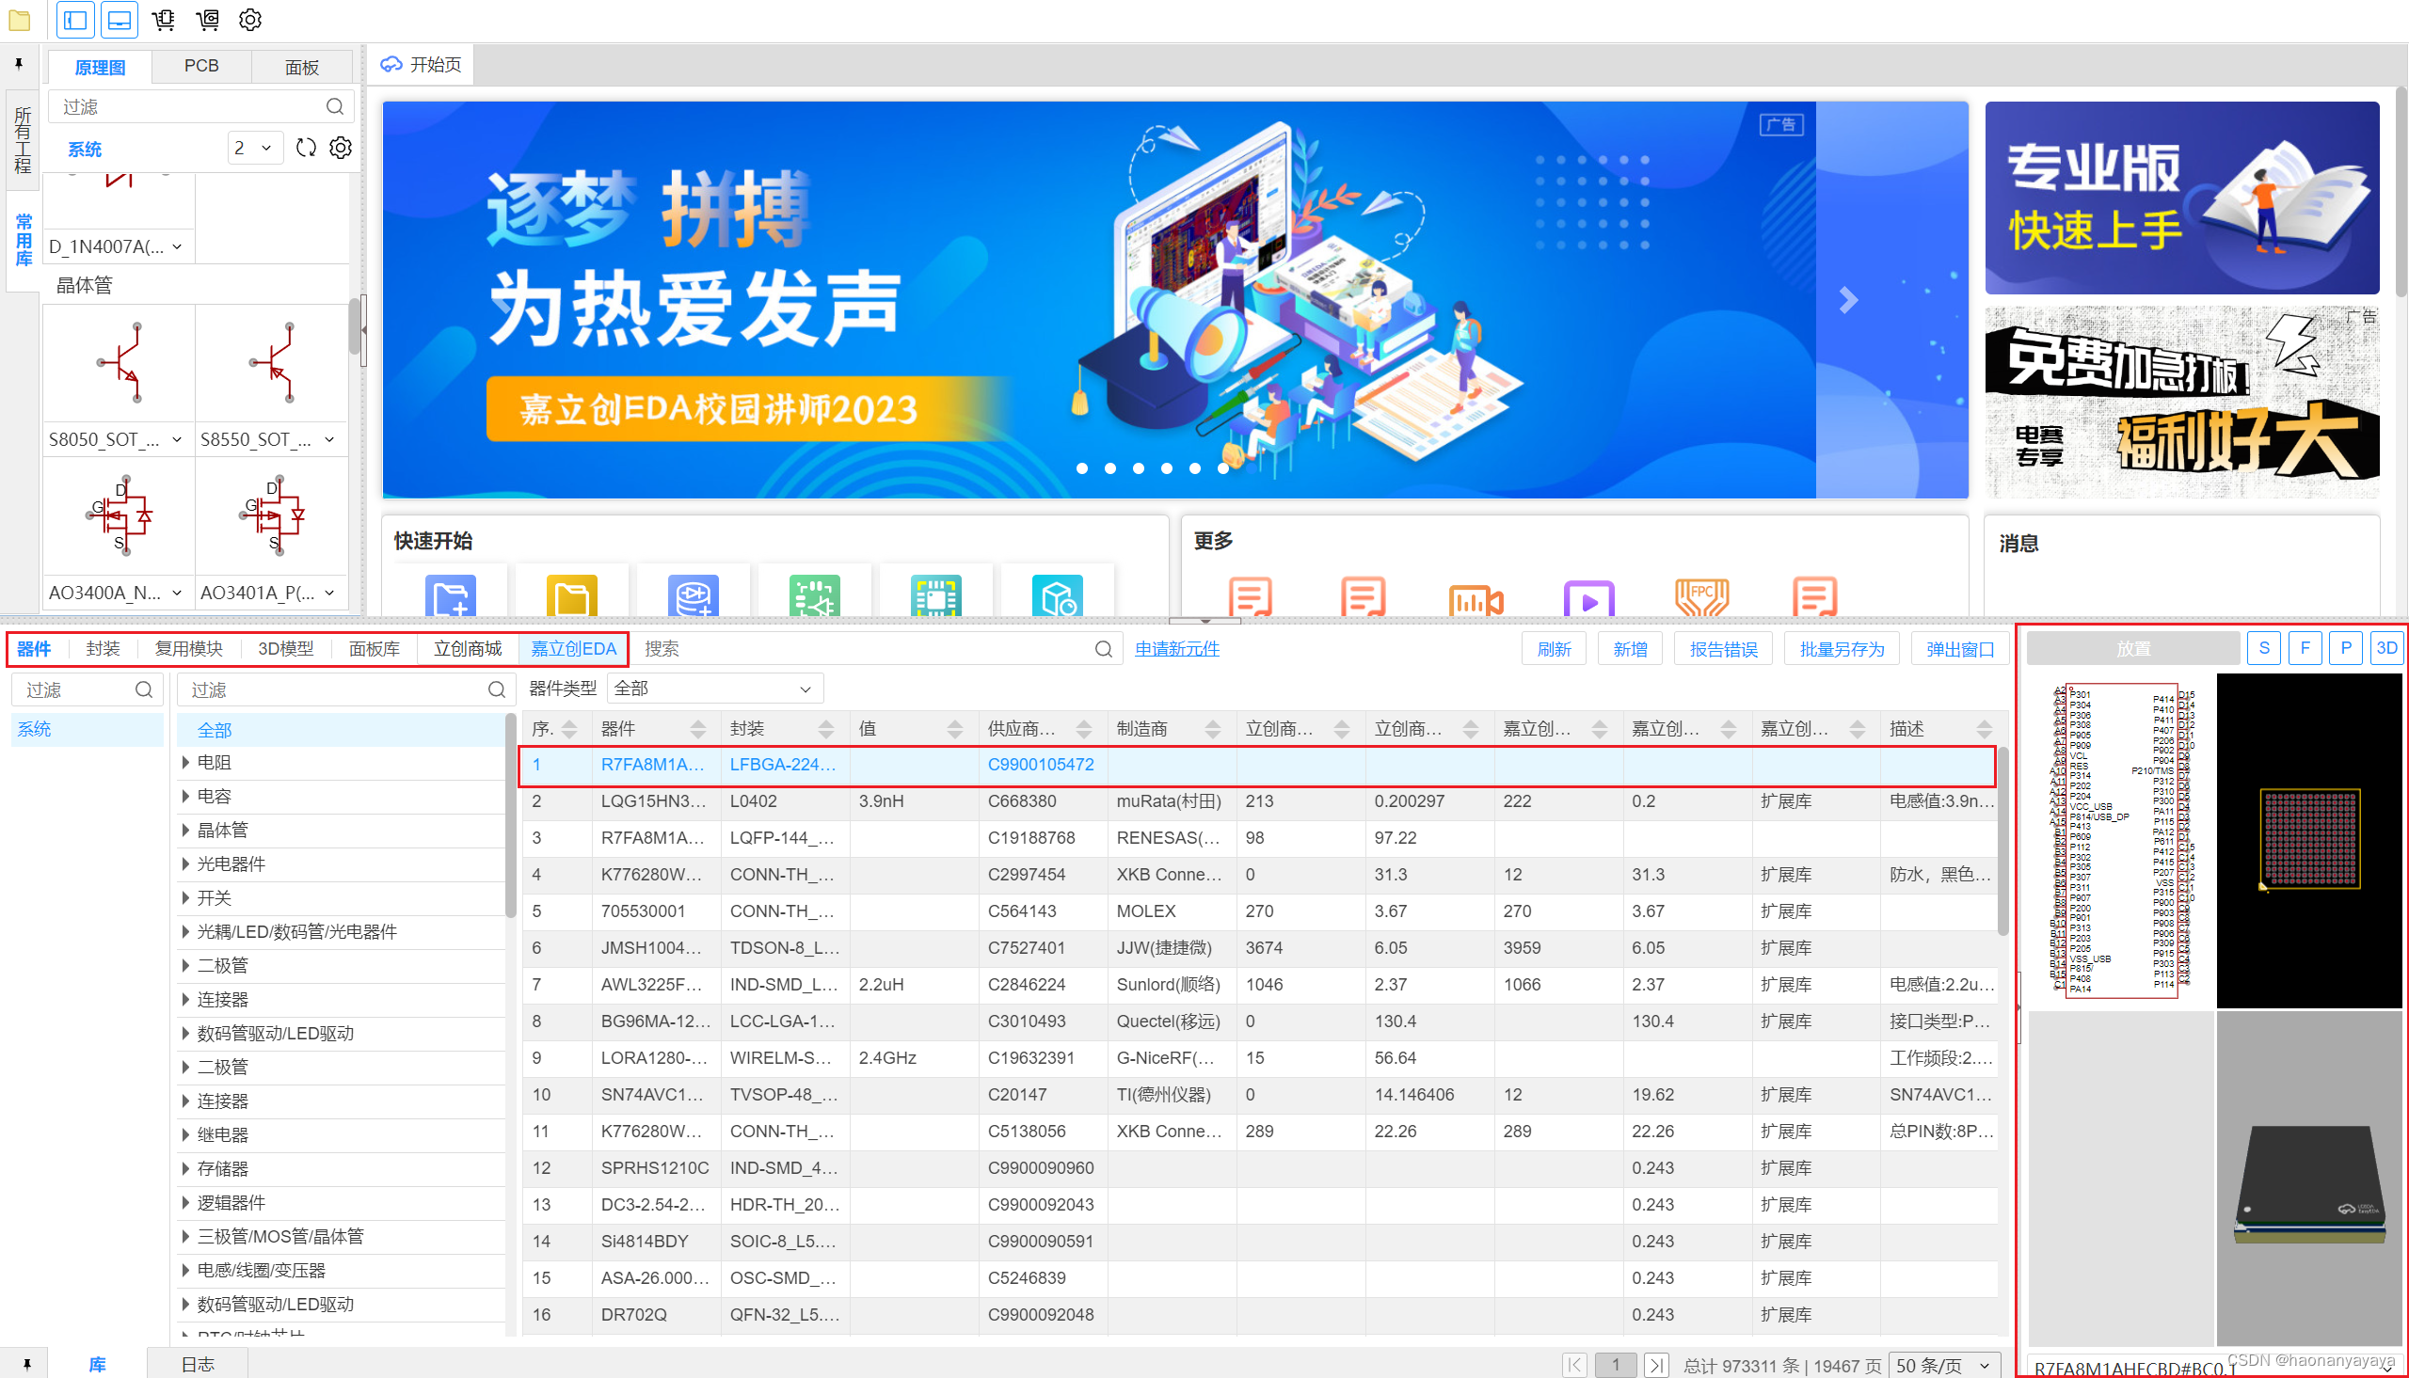Click the refresh icon beside 系统

(306, 148)
